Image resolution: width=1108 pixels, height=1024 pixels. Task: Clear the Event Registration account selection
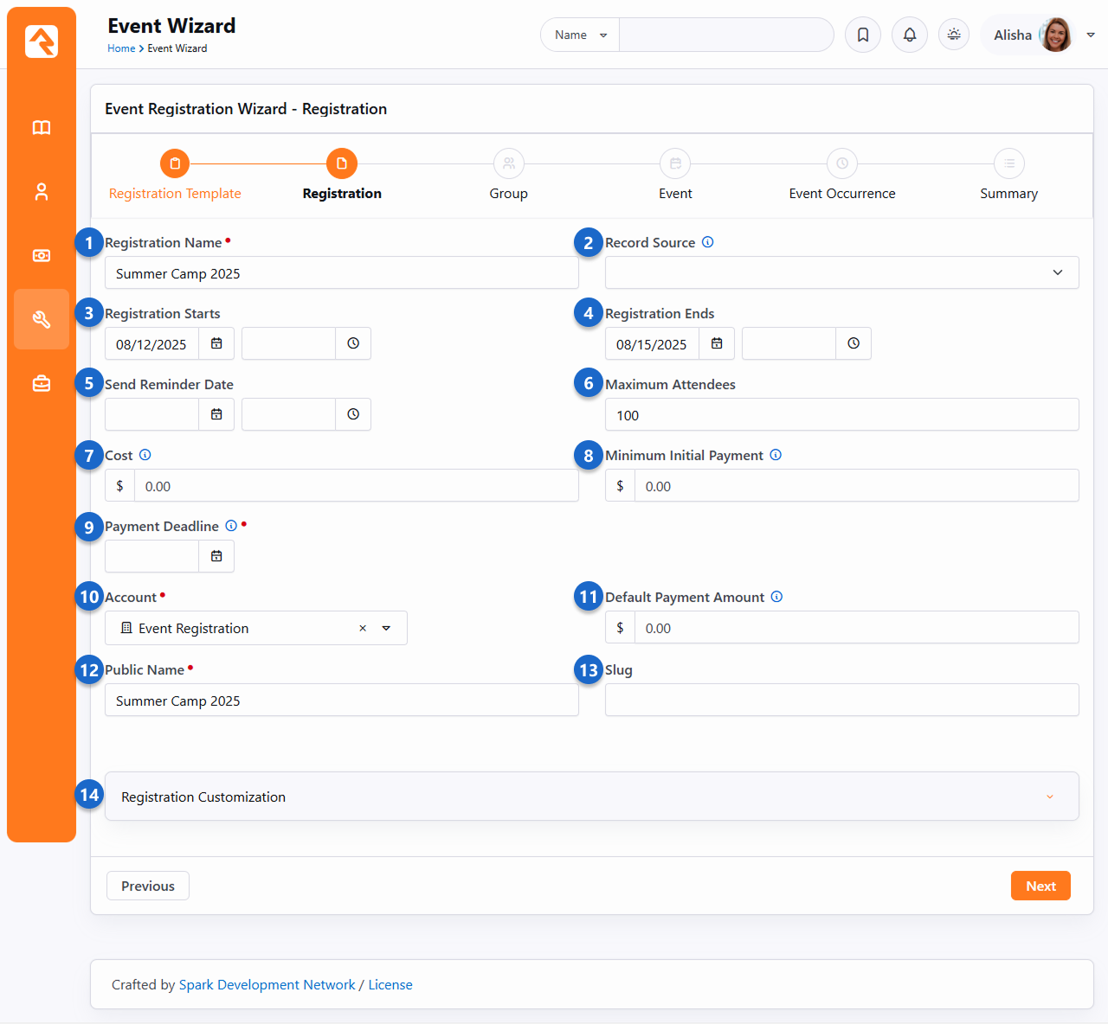point(363,629)
